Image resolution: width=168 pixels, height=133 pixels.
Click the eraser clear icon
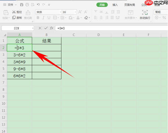86,18
